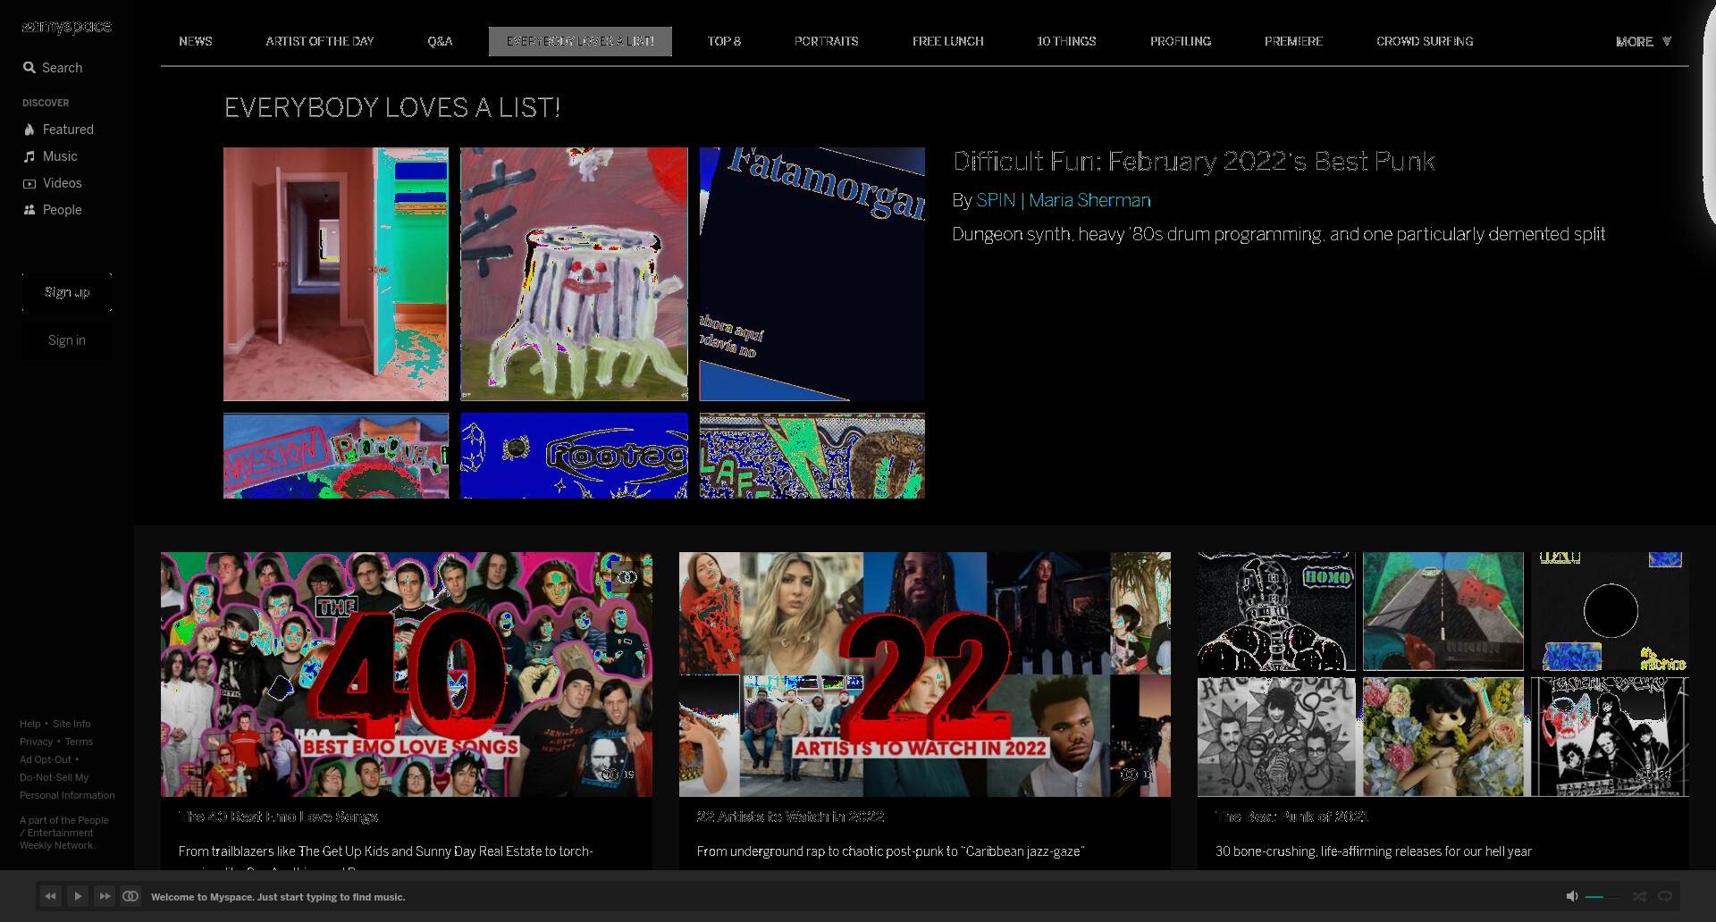
Task: Click the connect icon on Emo Love Songs image
Action: click(x=627, y=578)
